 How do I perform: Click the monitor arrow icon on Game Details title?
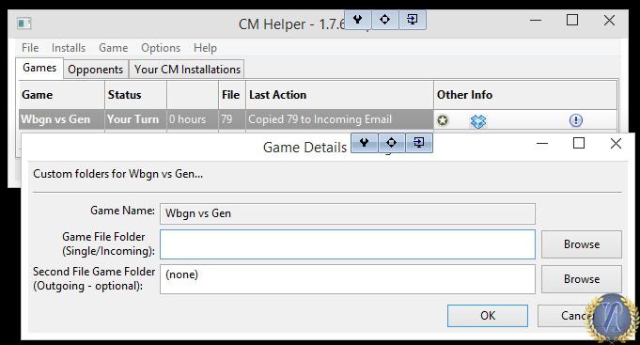pos(419,143)
